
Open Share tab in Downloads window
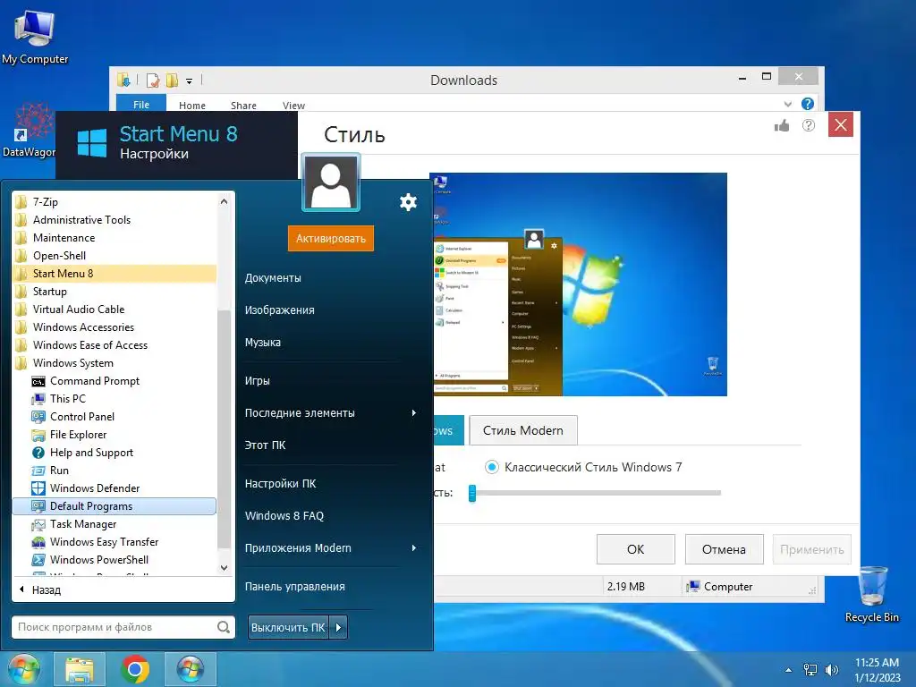[243, 106]
